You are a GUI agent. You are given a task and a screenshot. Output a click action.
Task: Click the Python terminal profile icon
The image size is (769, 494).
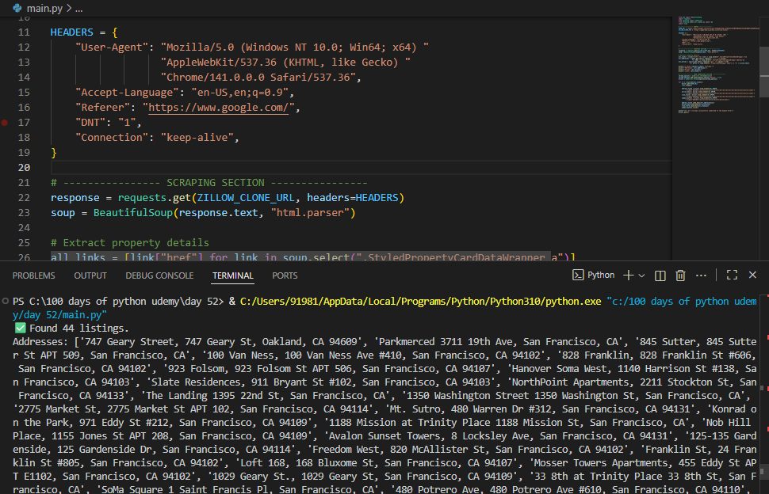[578, 275]
